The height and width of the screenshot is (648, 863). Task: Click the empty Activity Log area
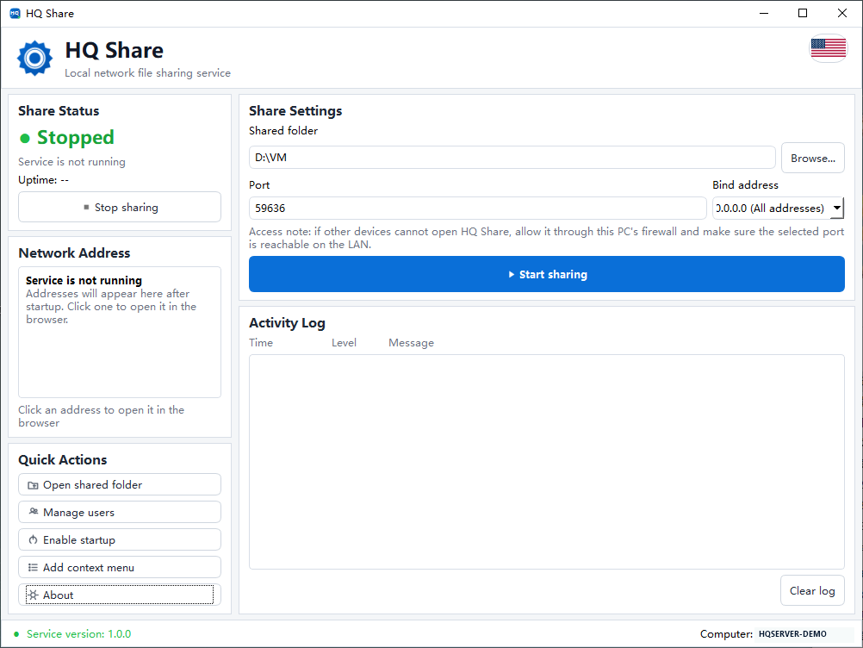tap(547, 462)
